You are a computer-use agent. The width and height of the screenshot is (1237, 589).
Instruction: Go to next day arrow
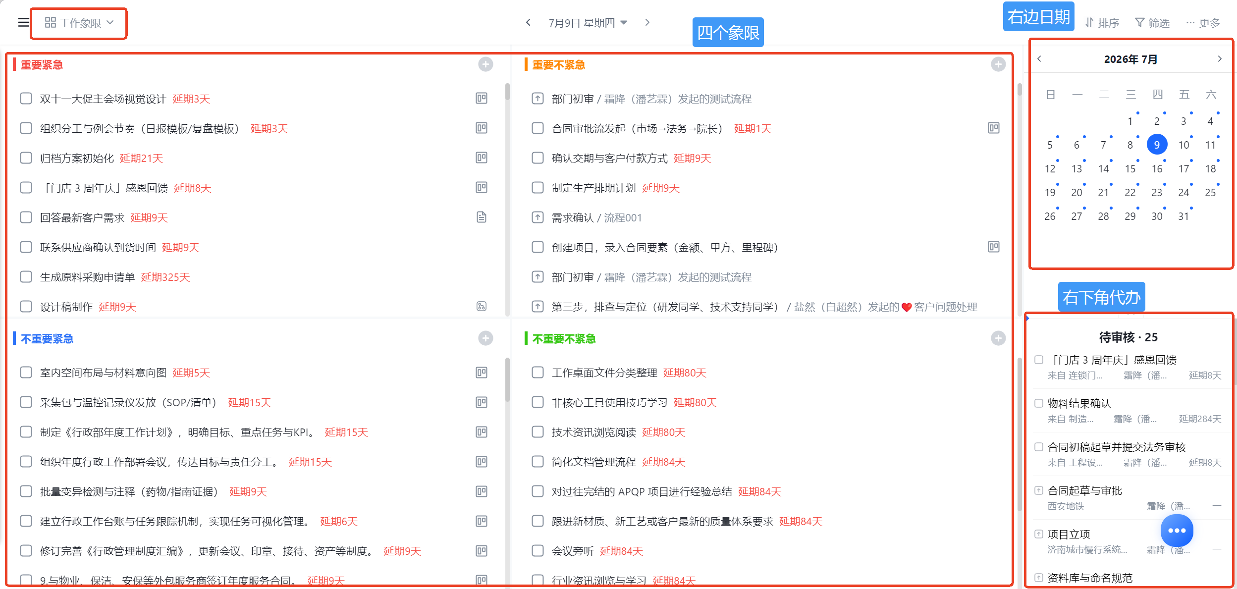pyautogui.click(x=647, y=22)
